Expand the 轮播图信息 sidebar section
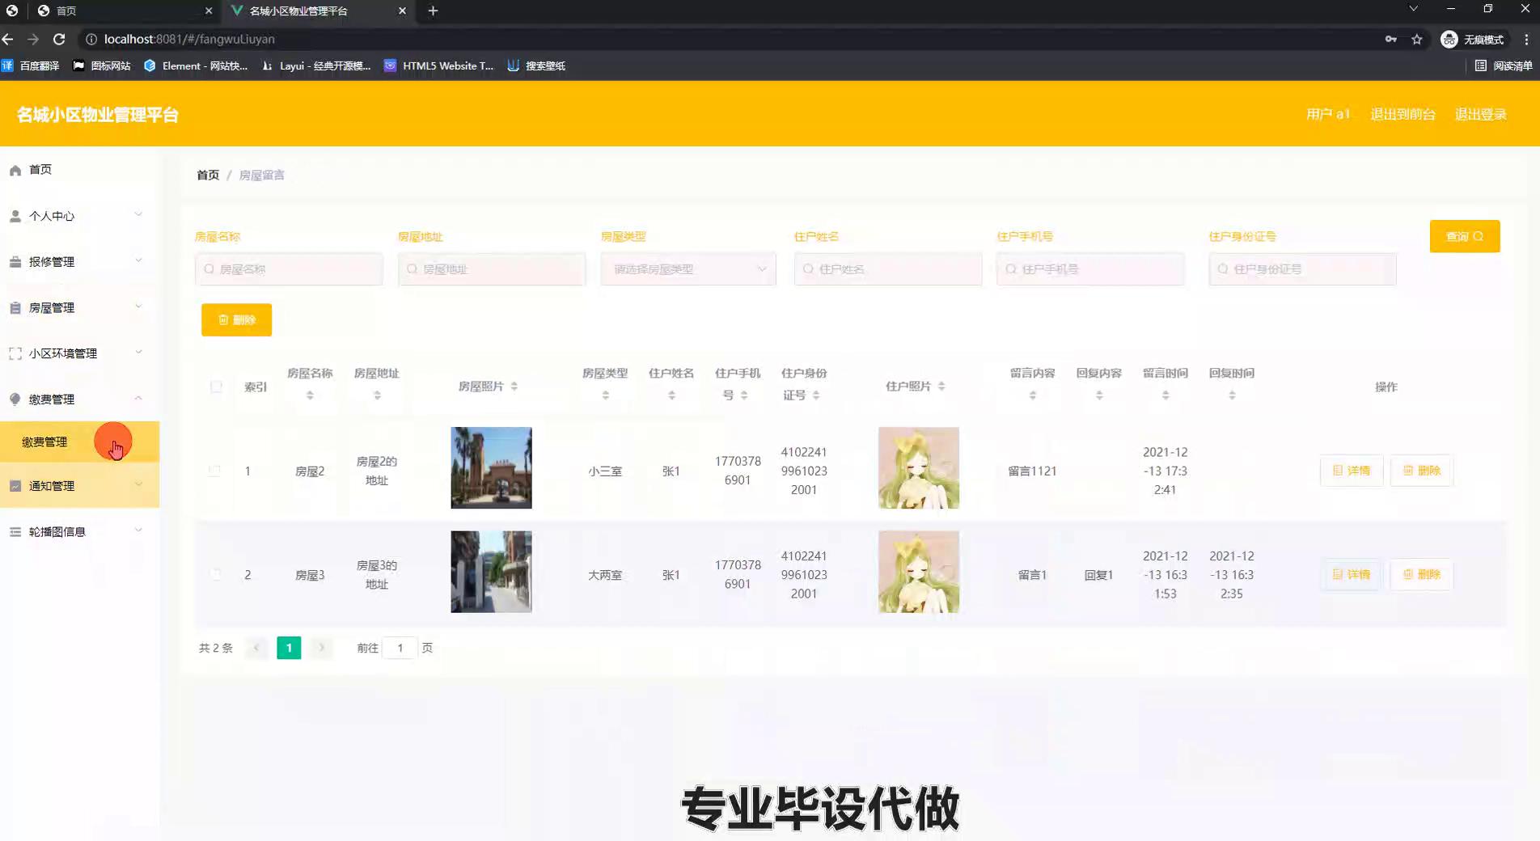This screenshot has width=1540, height=841. click(x=78, y=531)
